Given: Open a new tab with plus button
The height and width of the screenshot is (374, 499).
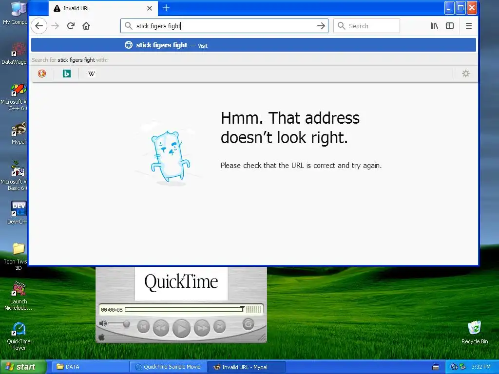Looking at the screenshot, I should (x=166, y=8).
